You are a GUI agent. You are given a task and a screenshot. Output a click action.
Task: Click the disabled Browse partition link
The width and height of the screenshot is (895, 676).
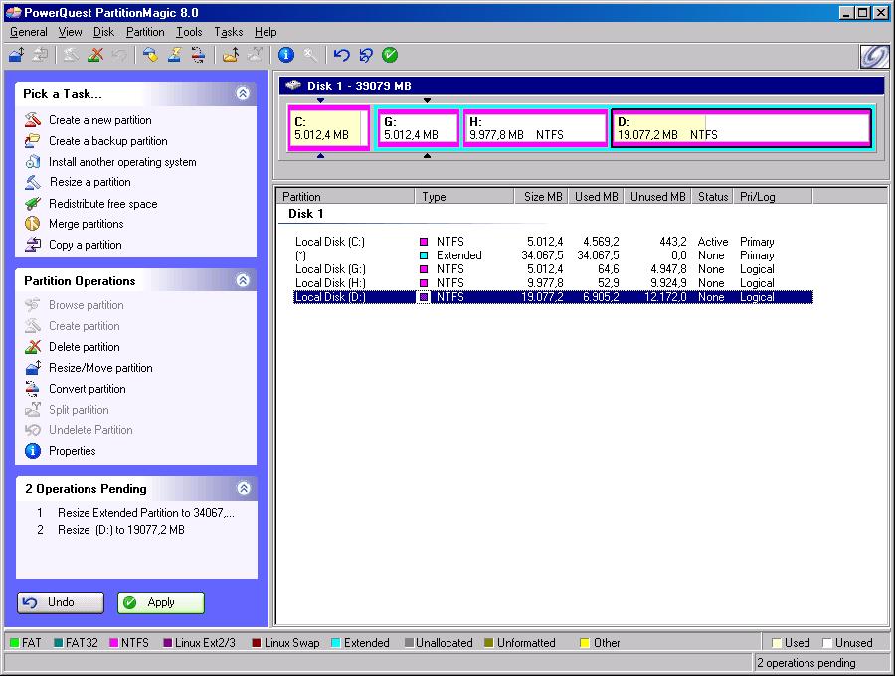click(87, 305)
